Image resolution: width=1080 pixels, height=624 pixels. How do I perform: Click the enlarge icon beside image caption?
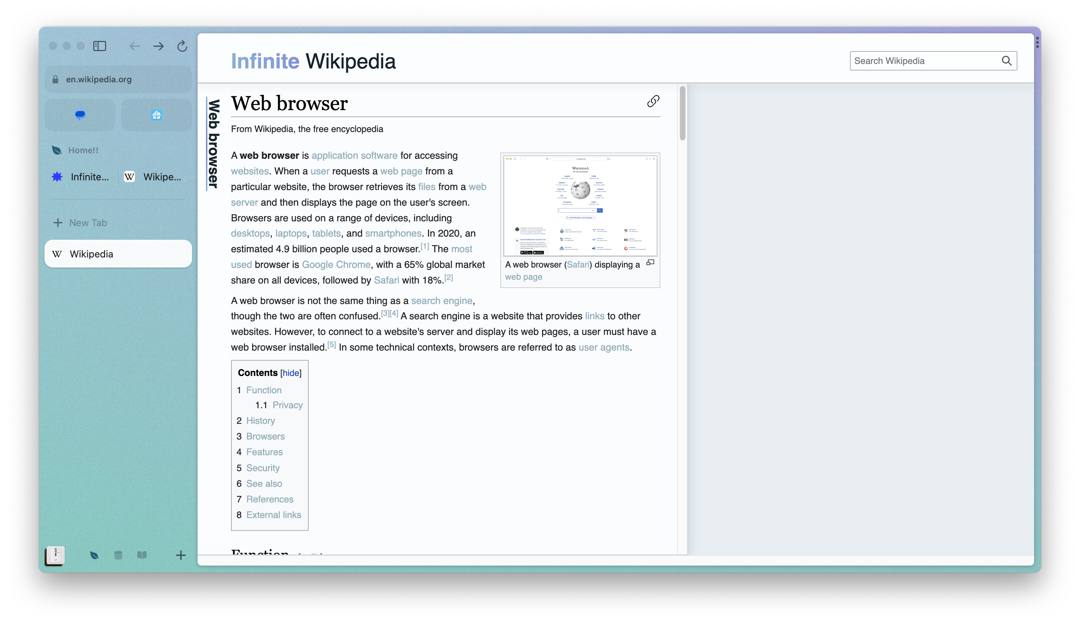(650, 263)
